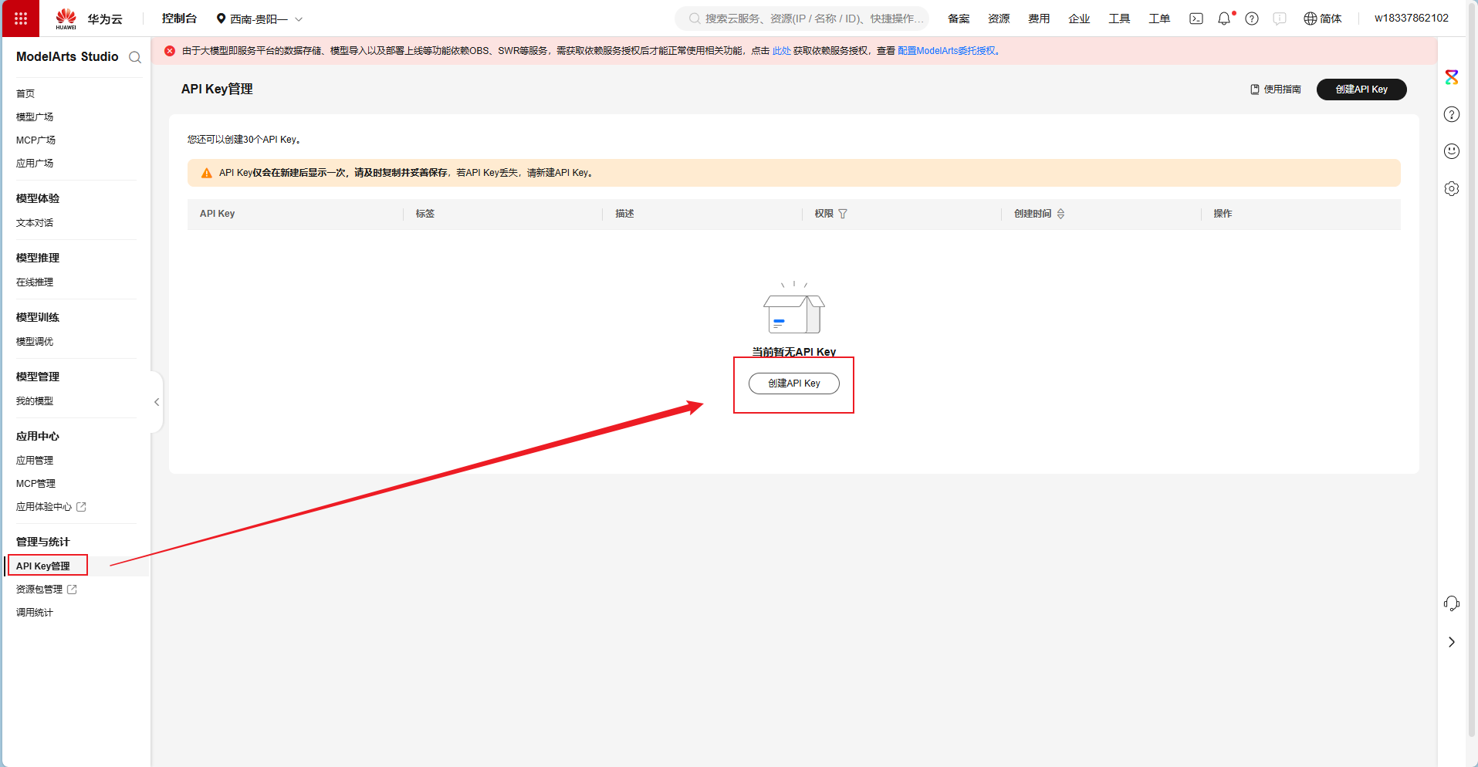The width and height of the screenshot is (1478, 767).
Task: Click the 此处 authorization link in banner
Action: click(x=781, y=51)
